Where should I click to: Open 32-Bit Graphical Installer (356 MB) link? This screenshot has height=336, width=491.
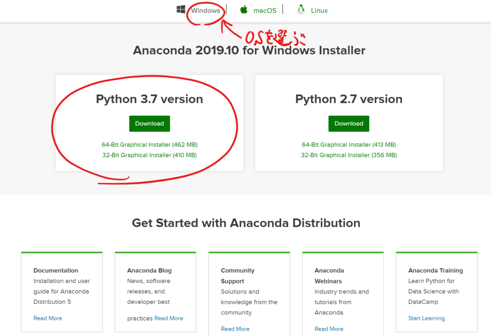pos(349,155)
